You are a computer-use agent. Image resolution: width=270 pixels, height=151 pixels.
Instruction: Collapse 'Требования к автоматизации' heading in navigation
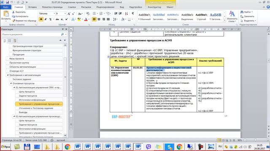[x=8, y=75]
